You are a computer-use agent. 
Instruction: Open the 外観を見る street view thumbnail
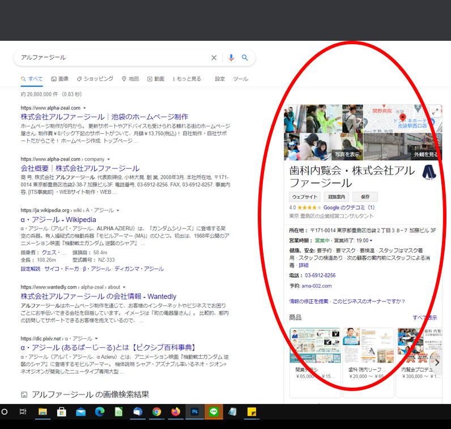403,147
